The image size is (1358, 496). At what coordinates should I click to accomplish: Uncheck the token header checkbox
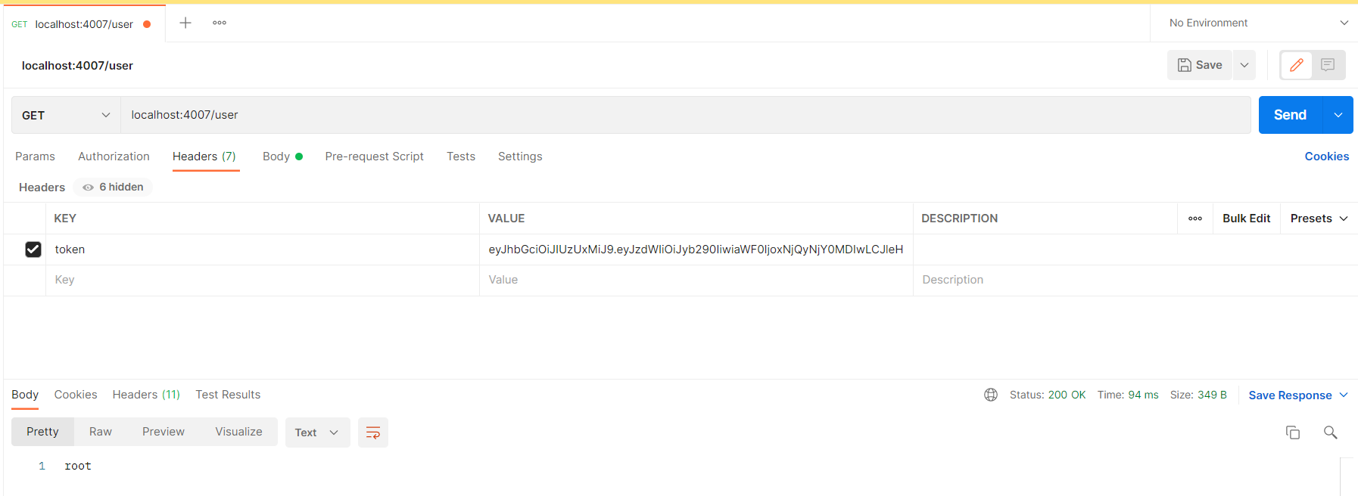click(33, 250)
